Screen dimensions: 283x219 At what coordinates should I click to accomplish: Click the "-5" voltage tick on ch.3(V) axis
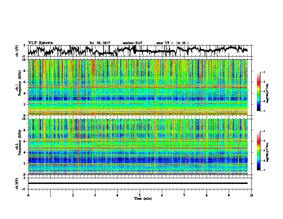click(24, 189)
